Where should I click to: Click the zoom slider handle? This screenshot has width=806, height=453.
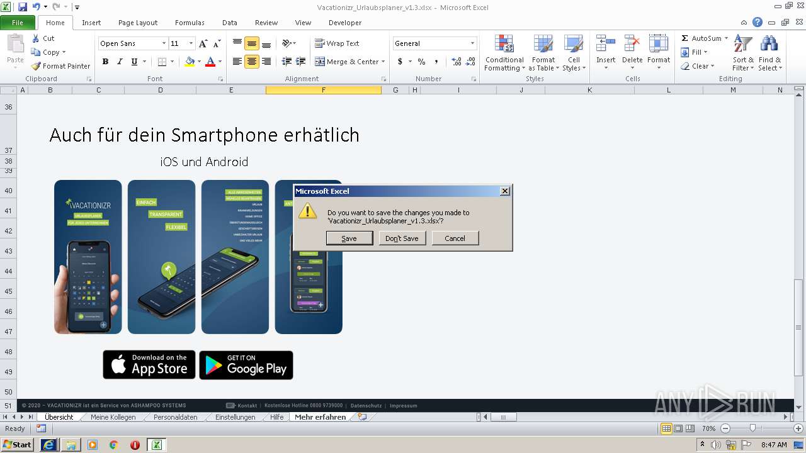pyautogui.click(x=752, y=428)
